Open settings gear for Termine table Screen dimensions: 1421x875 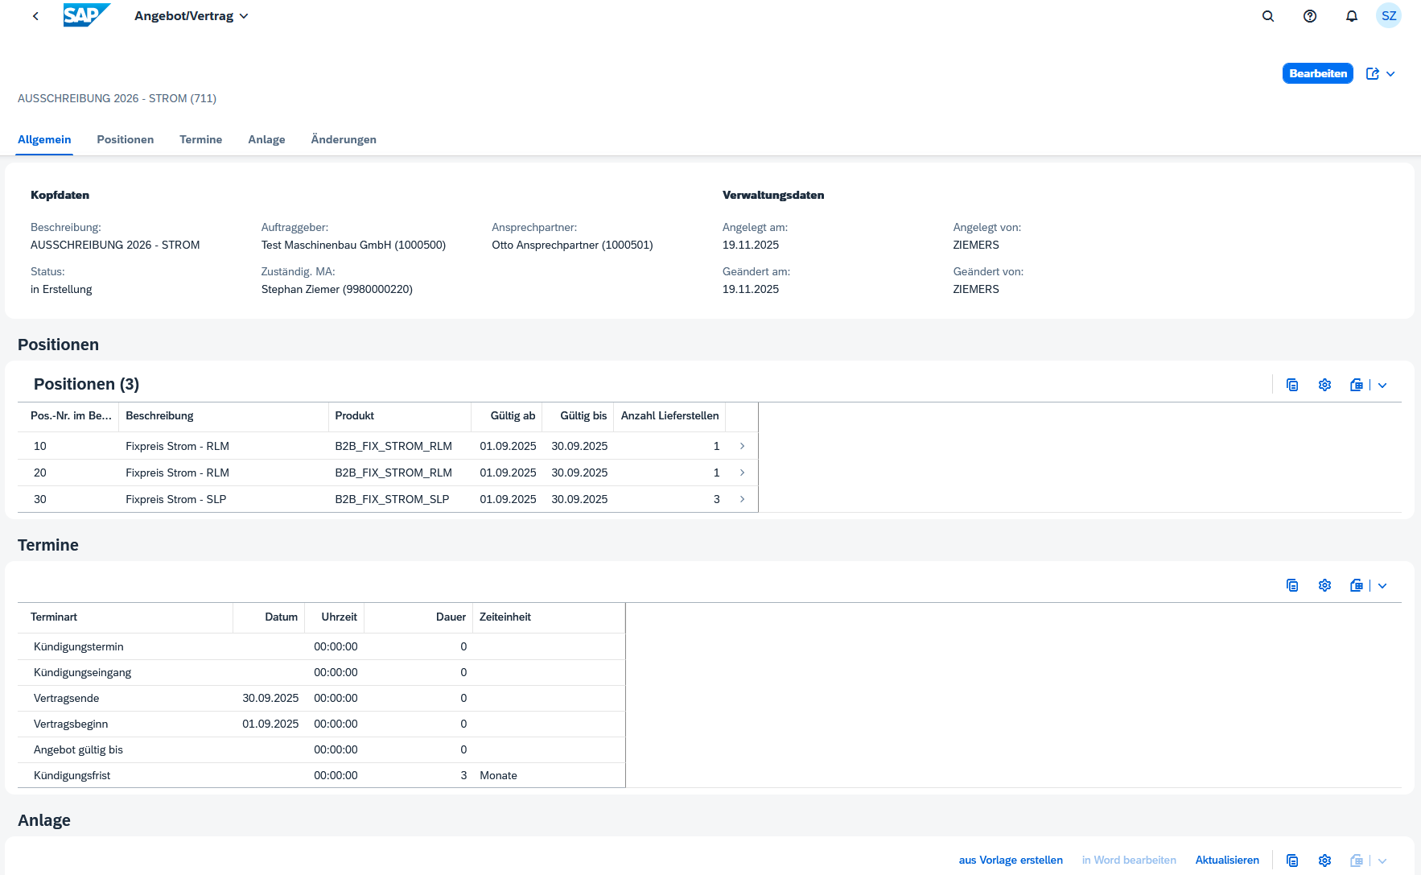coord(1325,585)
